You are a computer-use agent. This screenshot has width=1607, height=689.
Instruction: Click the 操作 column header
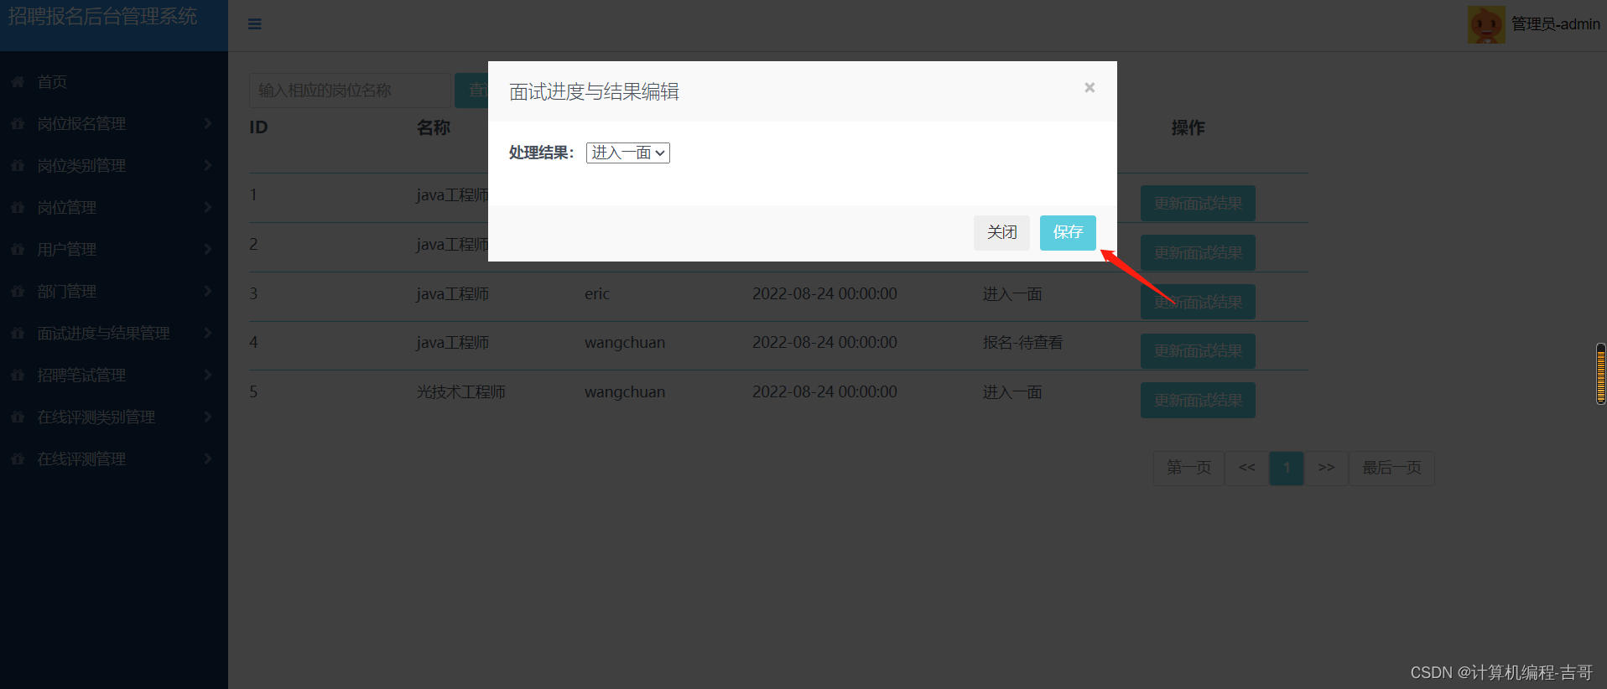[1188, 127]
